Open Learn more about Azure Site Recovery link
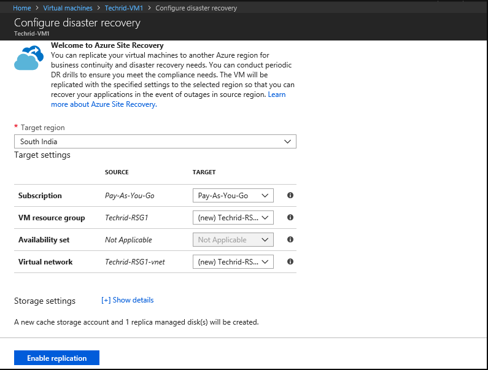This screenshot has height=370, width=488. click(104, 104)
